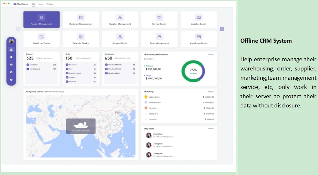Click the Goods Prepared status icon
318x175 pixels.
pyautogui.click(x=67, y=73)
